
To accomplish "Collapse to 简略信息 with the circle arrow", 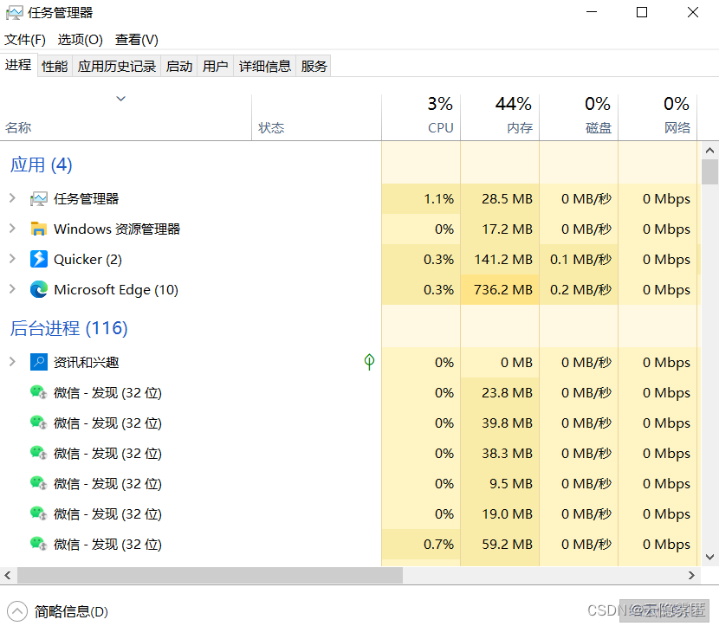I will tap(17, 611).
